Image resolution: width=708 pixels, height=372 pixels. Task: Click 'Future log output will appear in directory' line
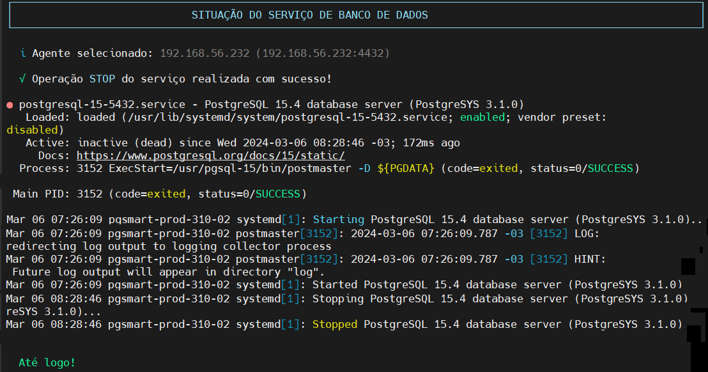tap(169, 272)
